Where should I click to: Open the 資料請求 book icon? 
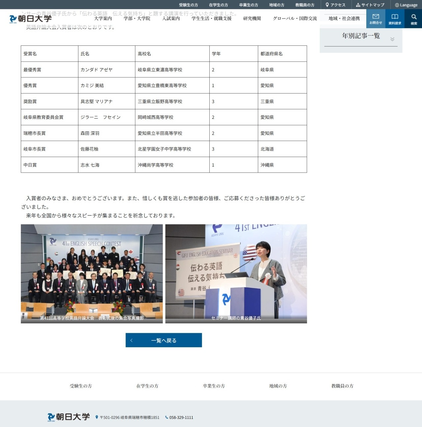point(395,19)
